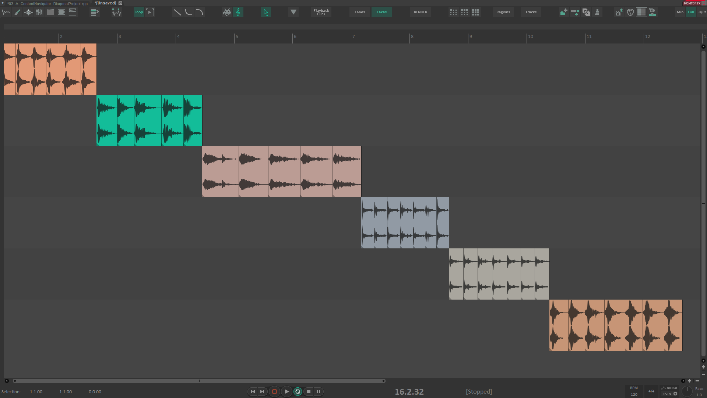
Task: Click the TV screen icon
Action: [x=61, y=12]
